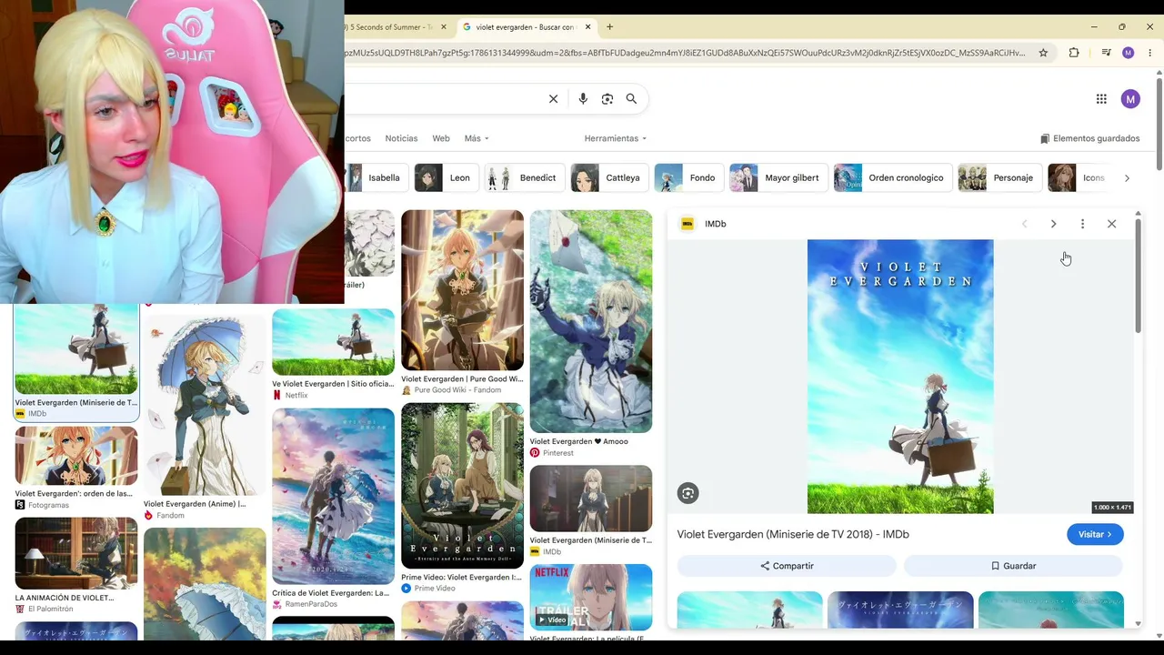Open the Netflix Sitio oficial image result
Image resolution: width=1164 pixels, height=655 pixels.
333,342
